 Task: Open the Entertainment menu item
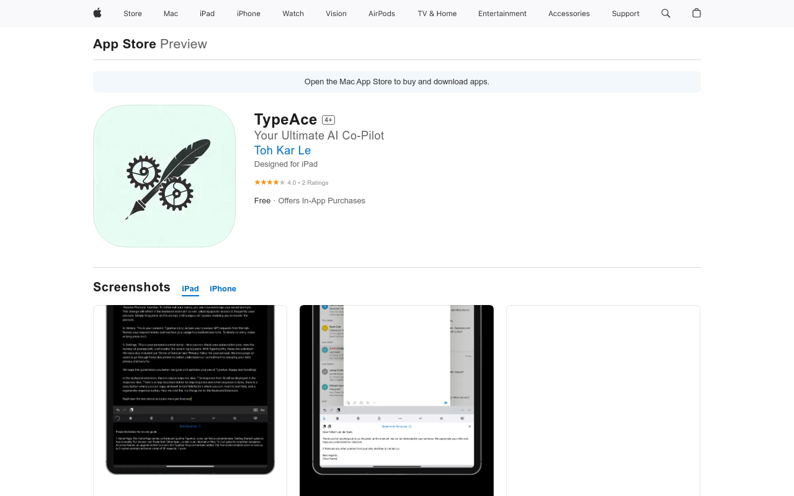(x=502, y=14)
